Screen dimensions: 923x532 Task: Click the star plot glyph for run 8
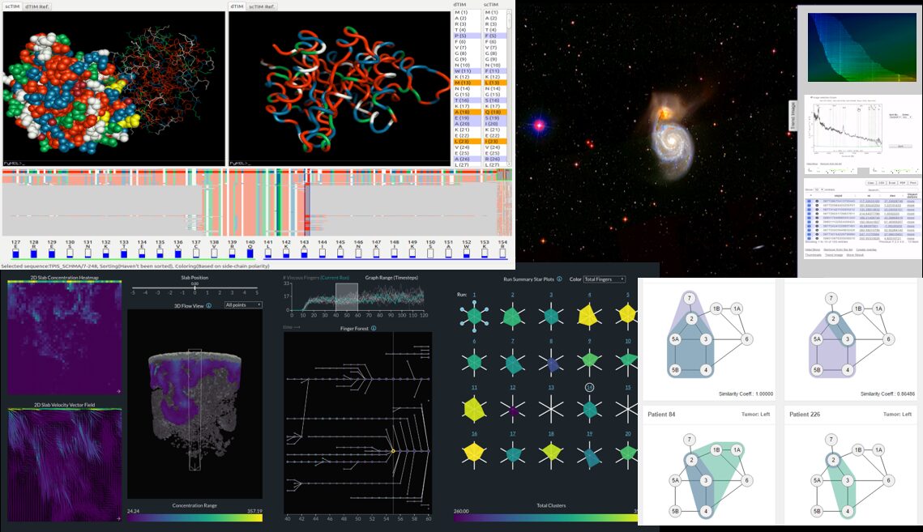point(550,365)
